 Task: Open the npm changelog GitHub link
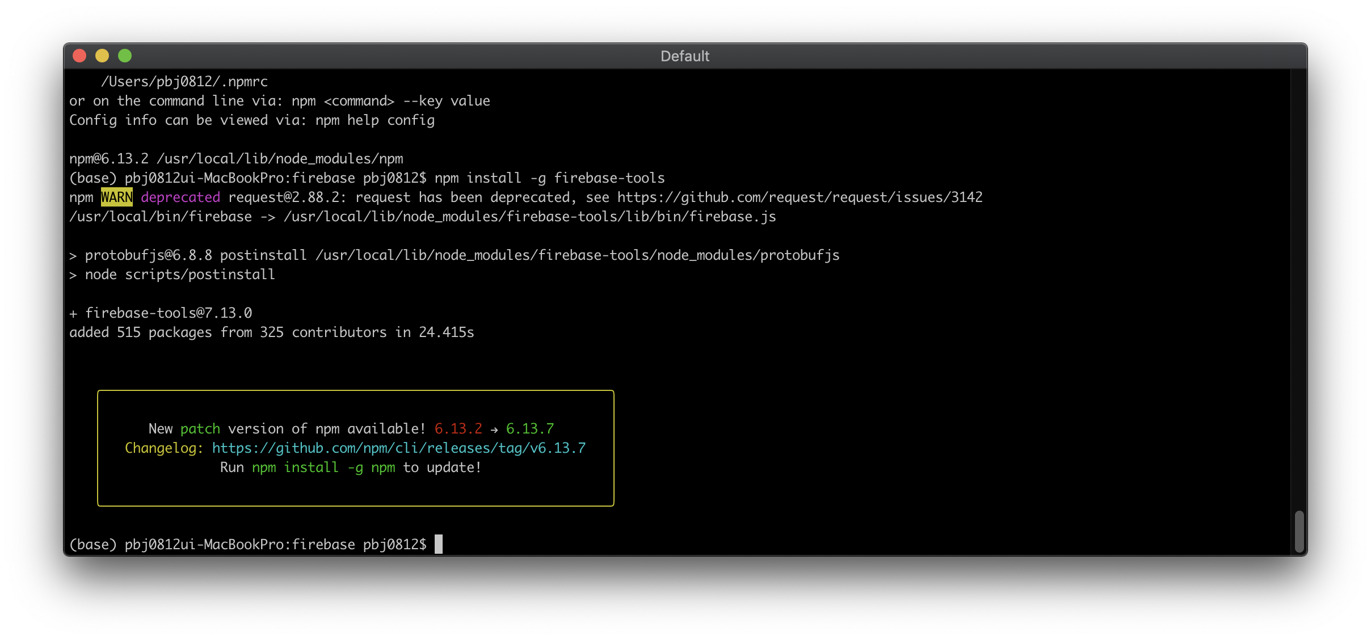[398, 448]
